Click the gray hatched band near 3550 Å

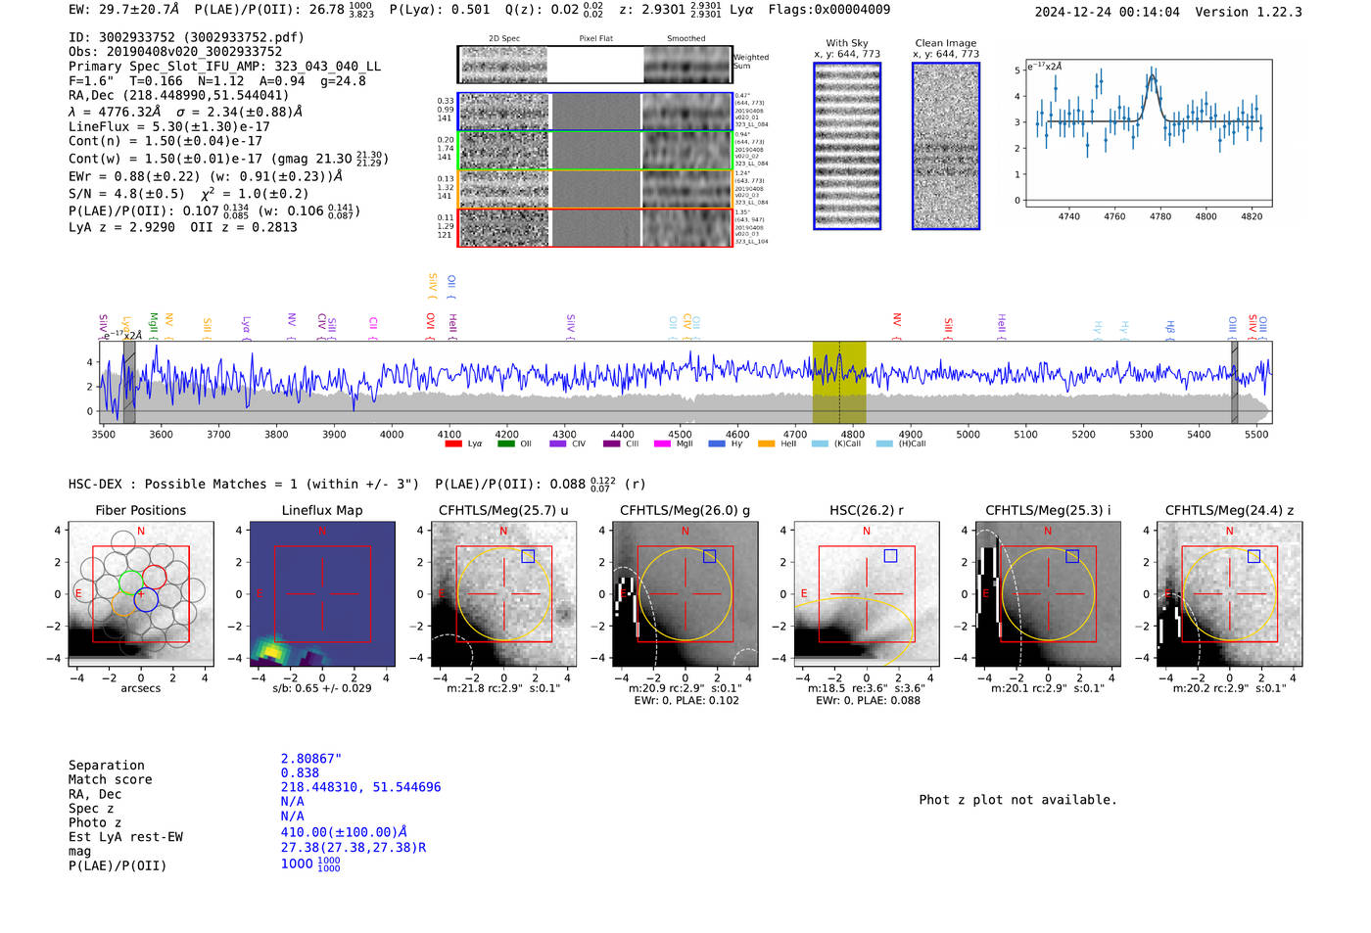(129, 383)
